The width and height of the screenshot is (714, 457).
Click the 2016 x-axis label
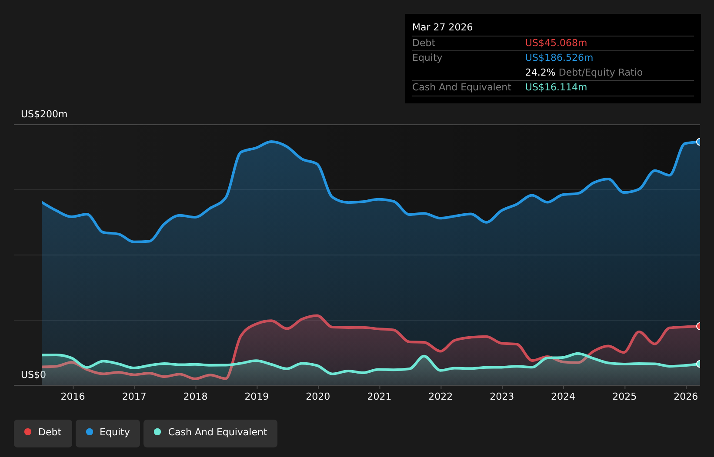tap(73, 396)
